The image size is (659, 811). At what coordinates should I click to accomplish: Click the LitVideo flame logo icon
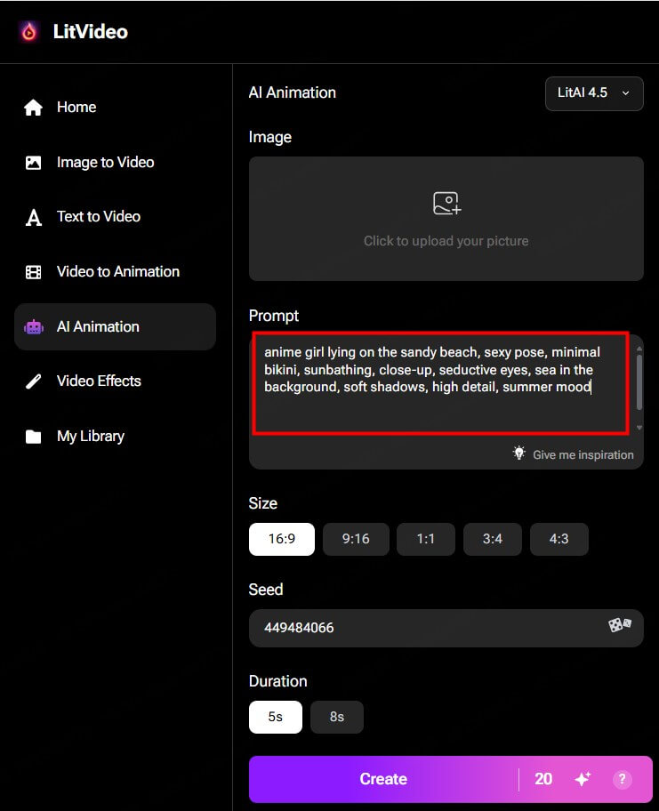tap(29, 32)
